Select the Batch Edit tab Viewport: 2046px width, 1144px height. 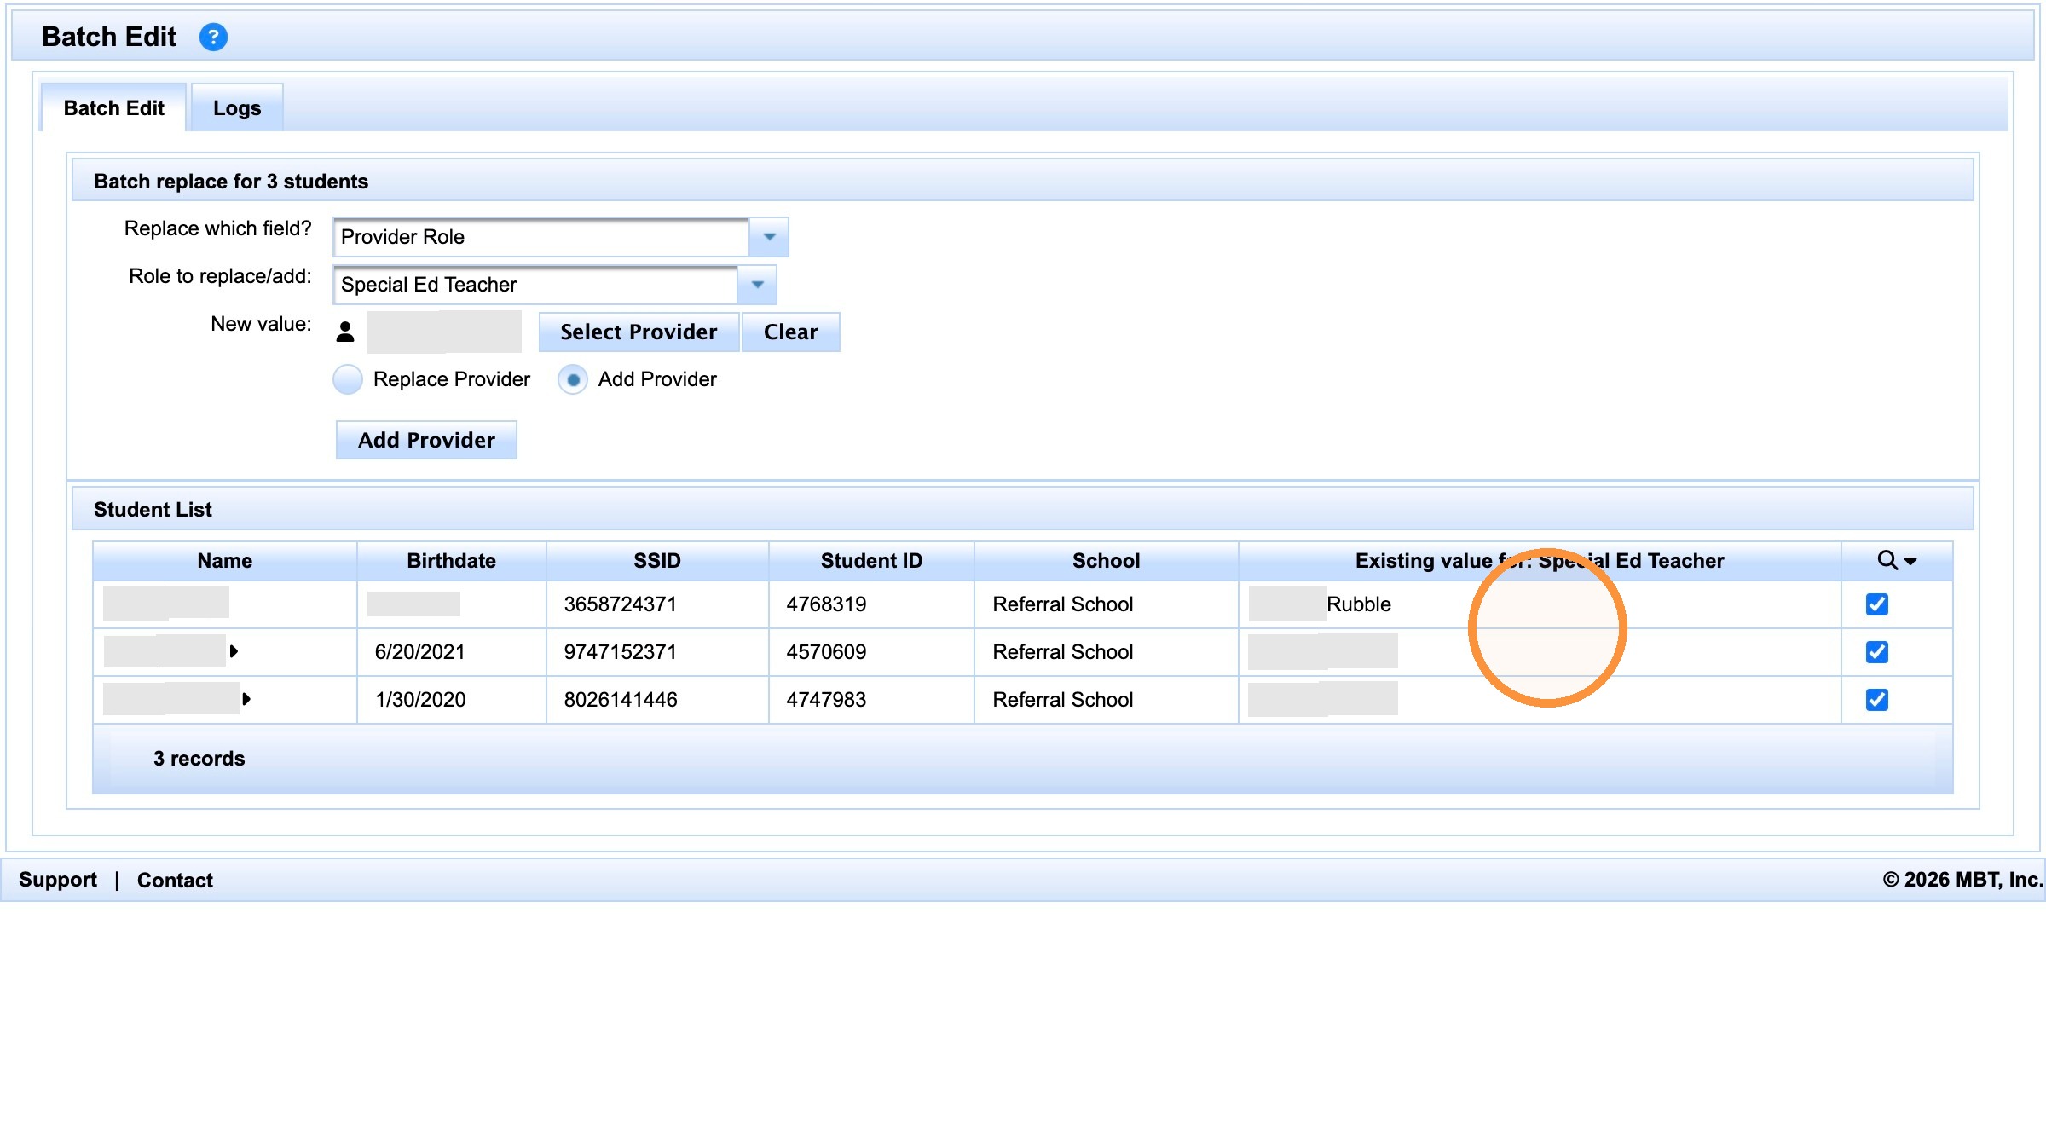(113, 108)
